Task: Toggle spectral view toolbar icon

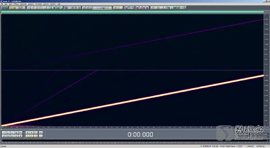Action: pyautogui.click(x=66, y=8)
